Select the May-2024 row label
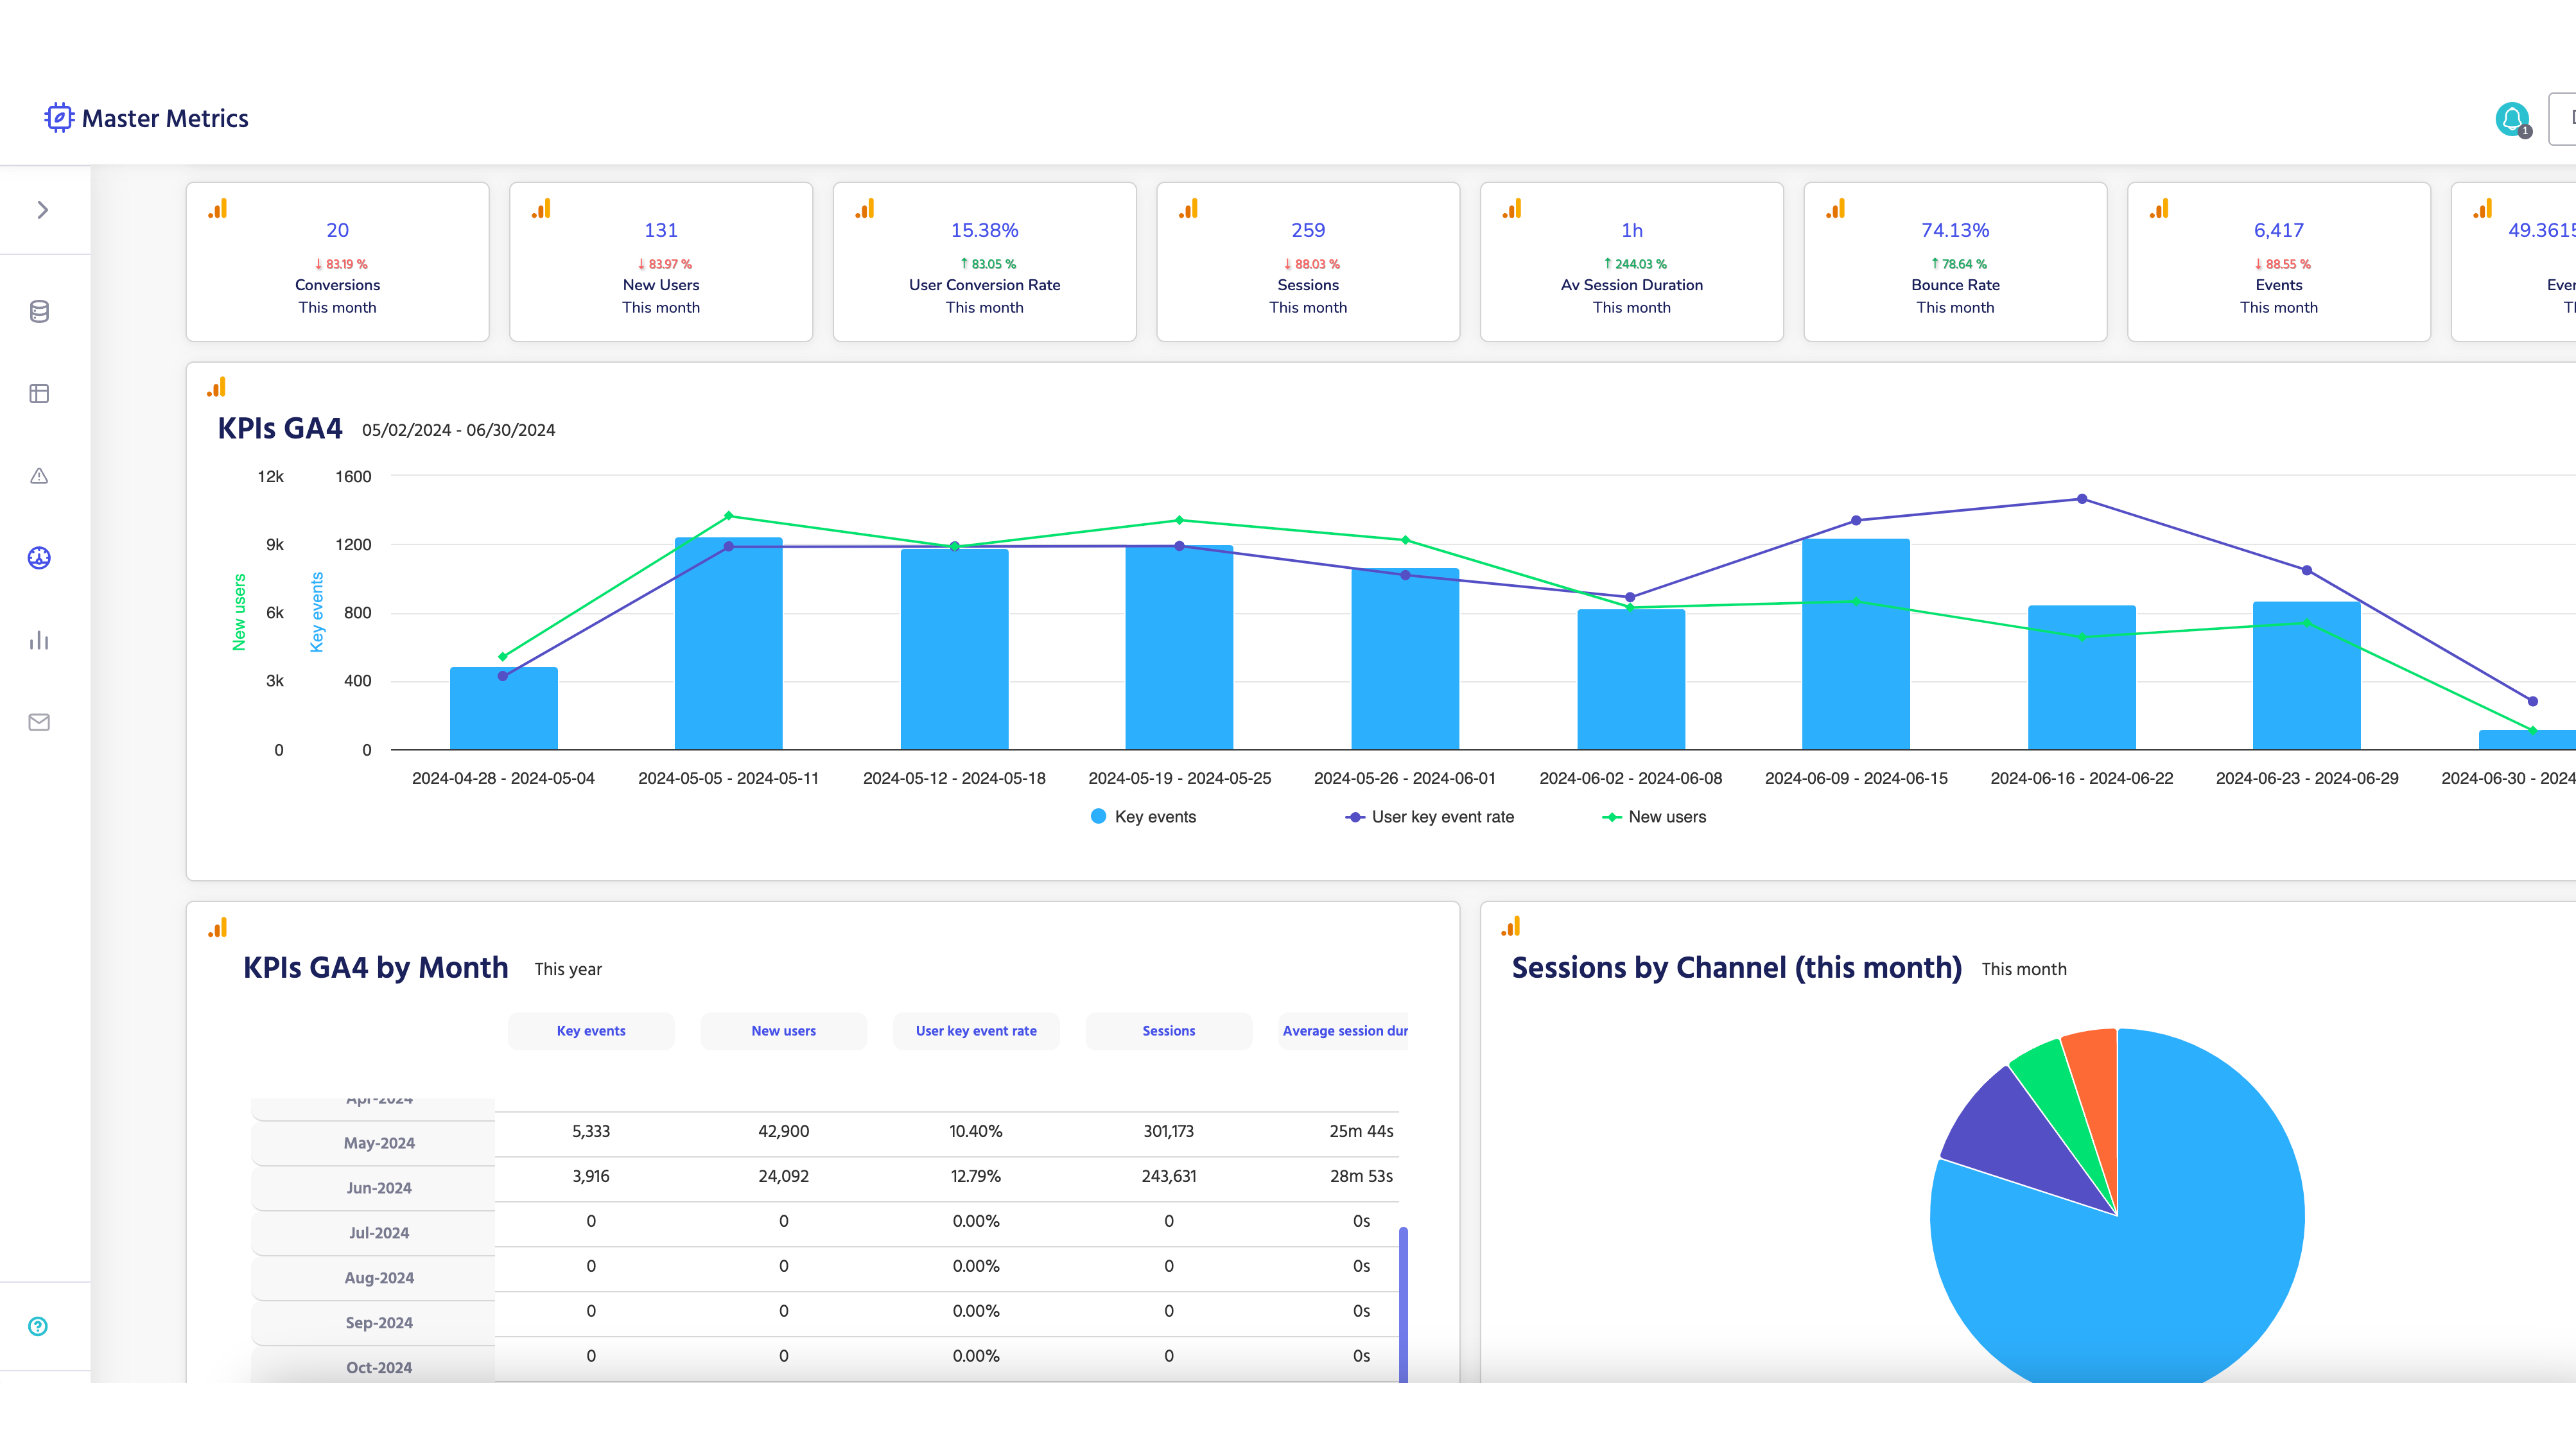The image size is (2576, 1449). (x=379, y=1143)
